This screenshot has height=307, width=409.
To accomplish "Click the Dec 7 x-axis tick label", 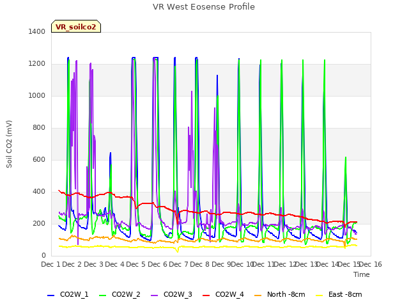I will pos(178,264).
